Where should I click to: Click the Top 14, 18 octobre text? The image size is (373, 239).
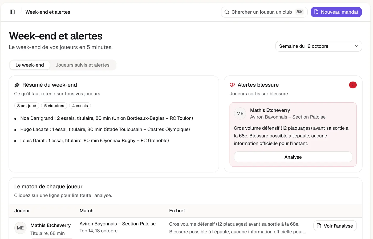[x=99, y=231]
